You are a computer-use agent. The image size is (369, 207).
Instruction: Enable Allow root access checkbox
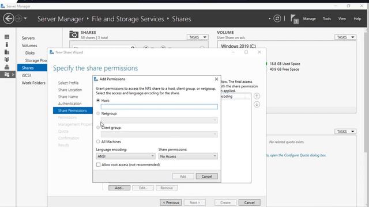coord(98,164)
